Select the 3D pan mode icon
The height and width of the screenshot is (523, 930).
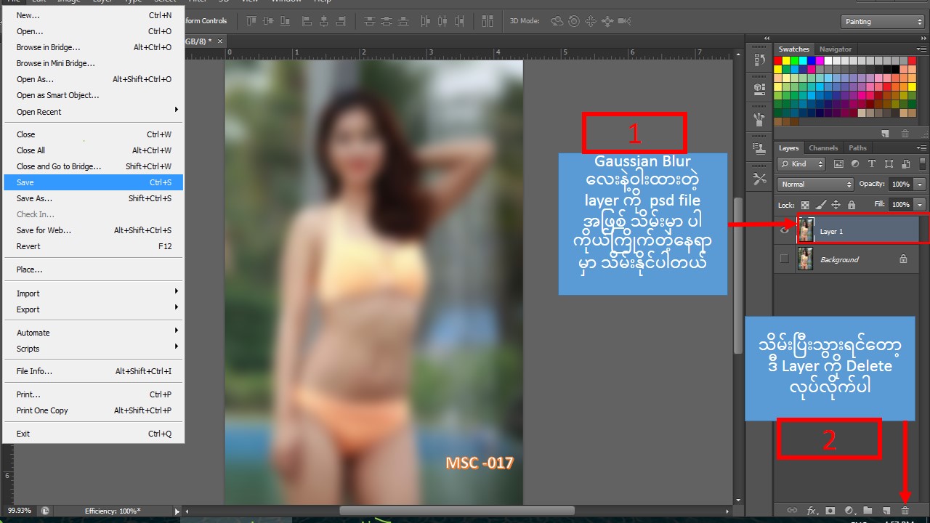[x=591, y=21]
